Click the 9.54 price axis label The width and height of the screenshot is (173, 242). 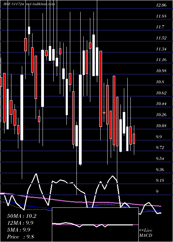tap(160, 158)
